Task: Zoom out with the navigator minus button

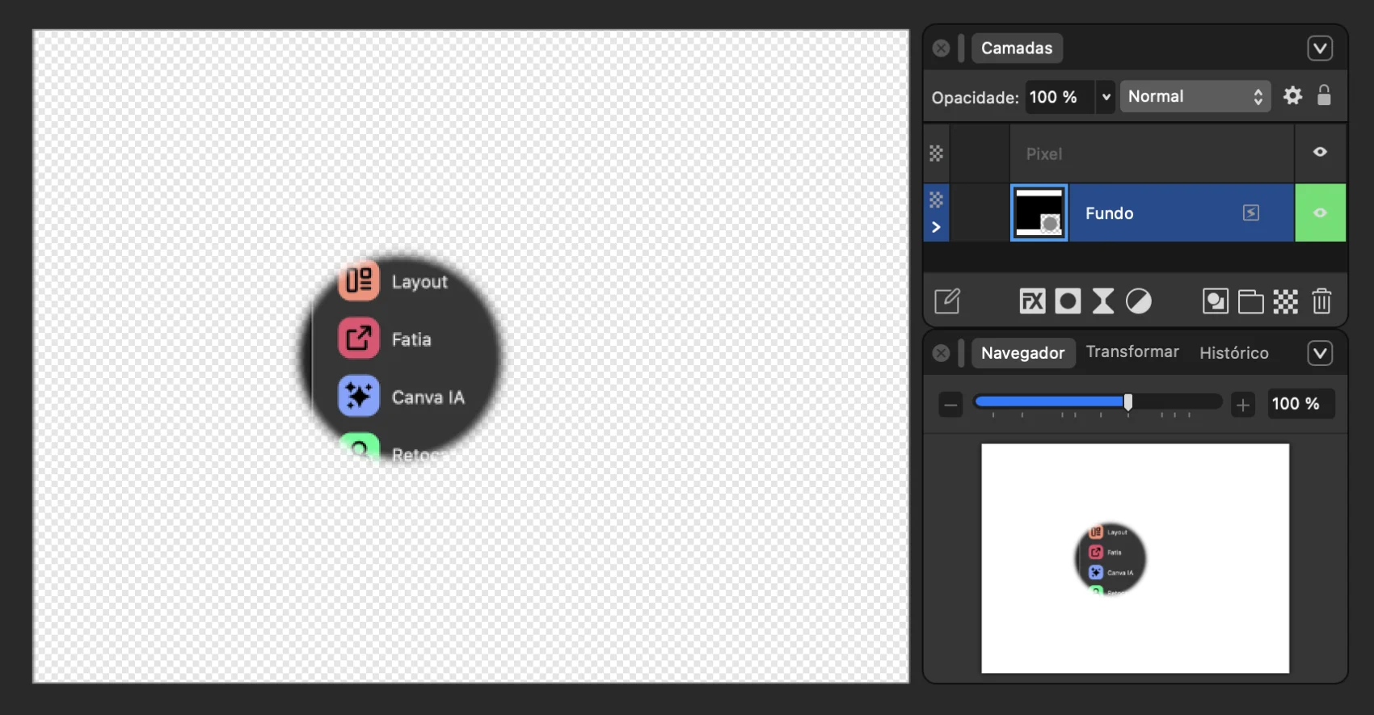Action: point(950,405)
